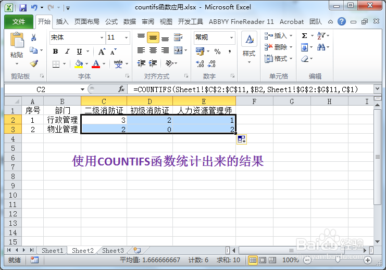Select the Format Painter brush

[34, 63]
